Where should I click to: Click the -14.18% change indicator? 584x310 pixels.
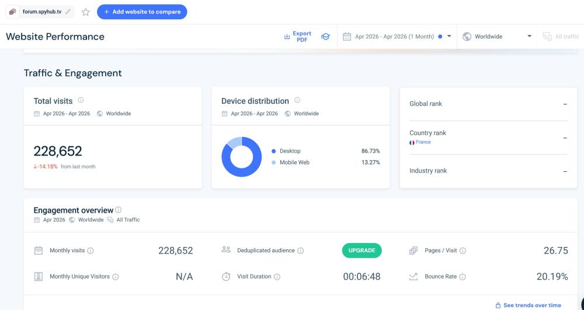[x=46, y=167]
